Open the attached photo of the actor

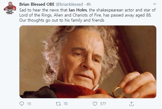click(88, 62)
